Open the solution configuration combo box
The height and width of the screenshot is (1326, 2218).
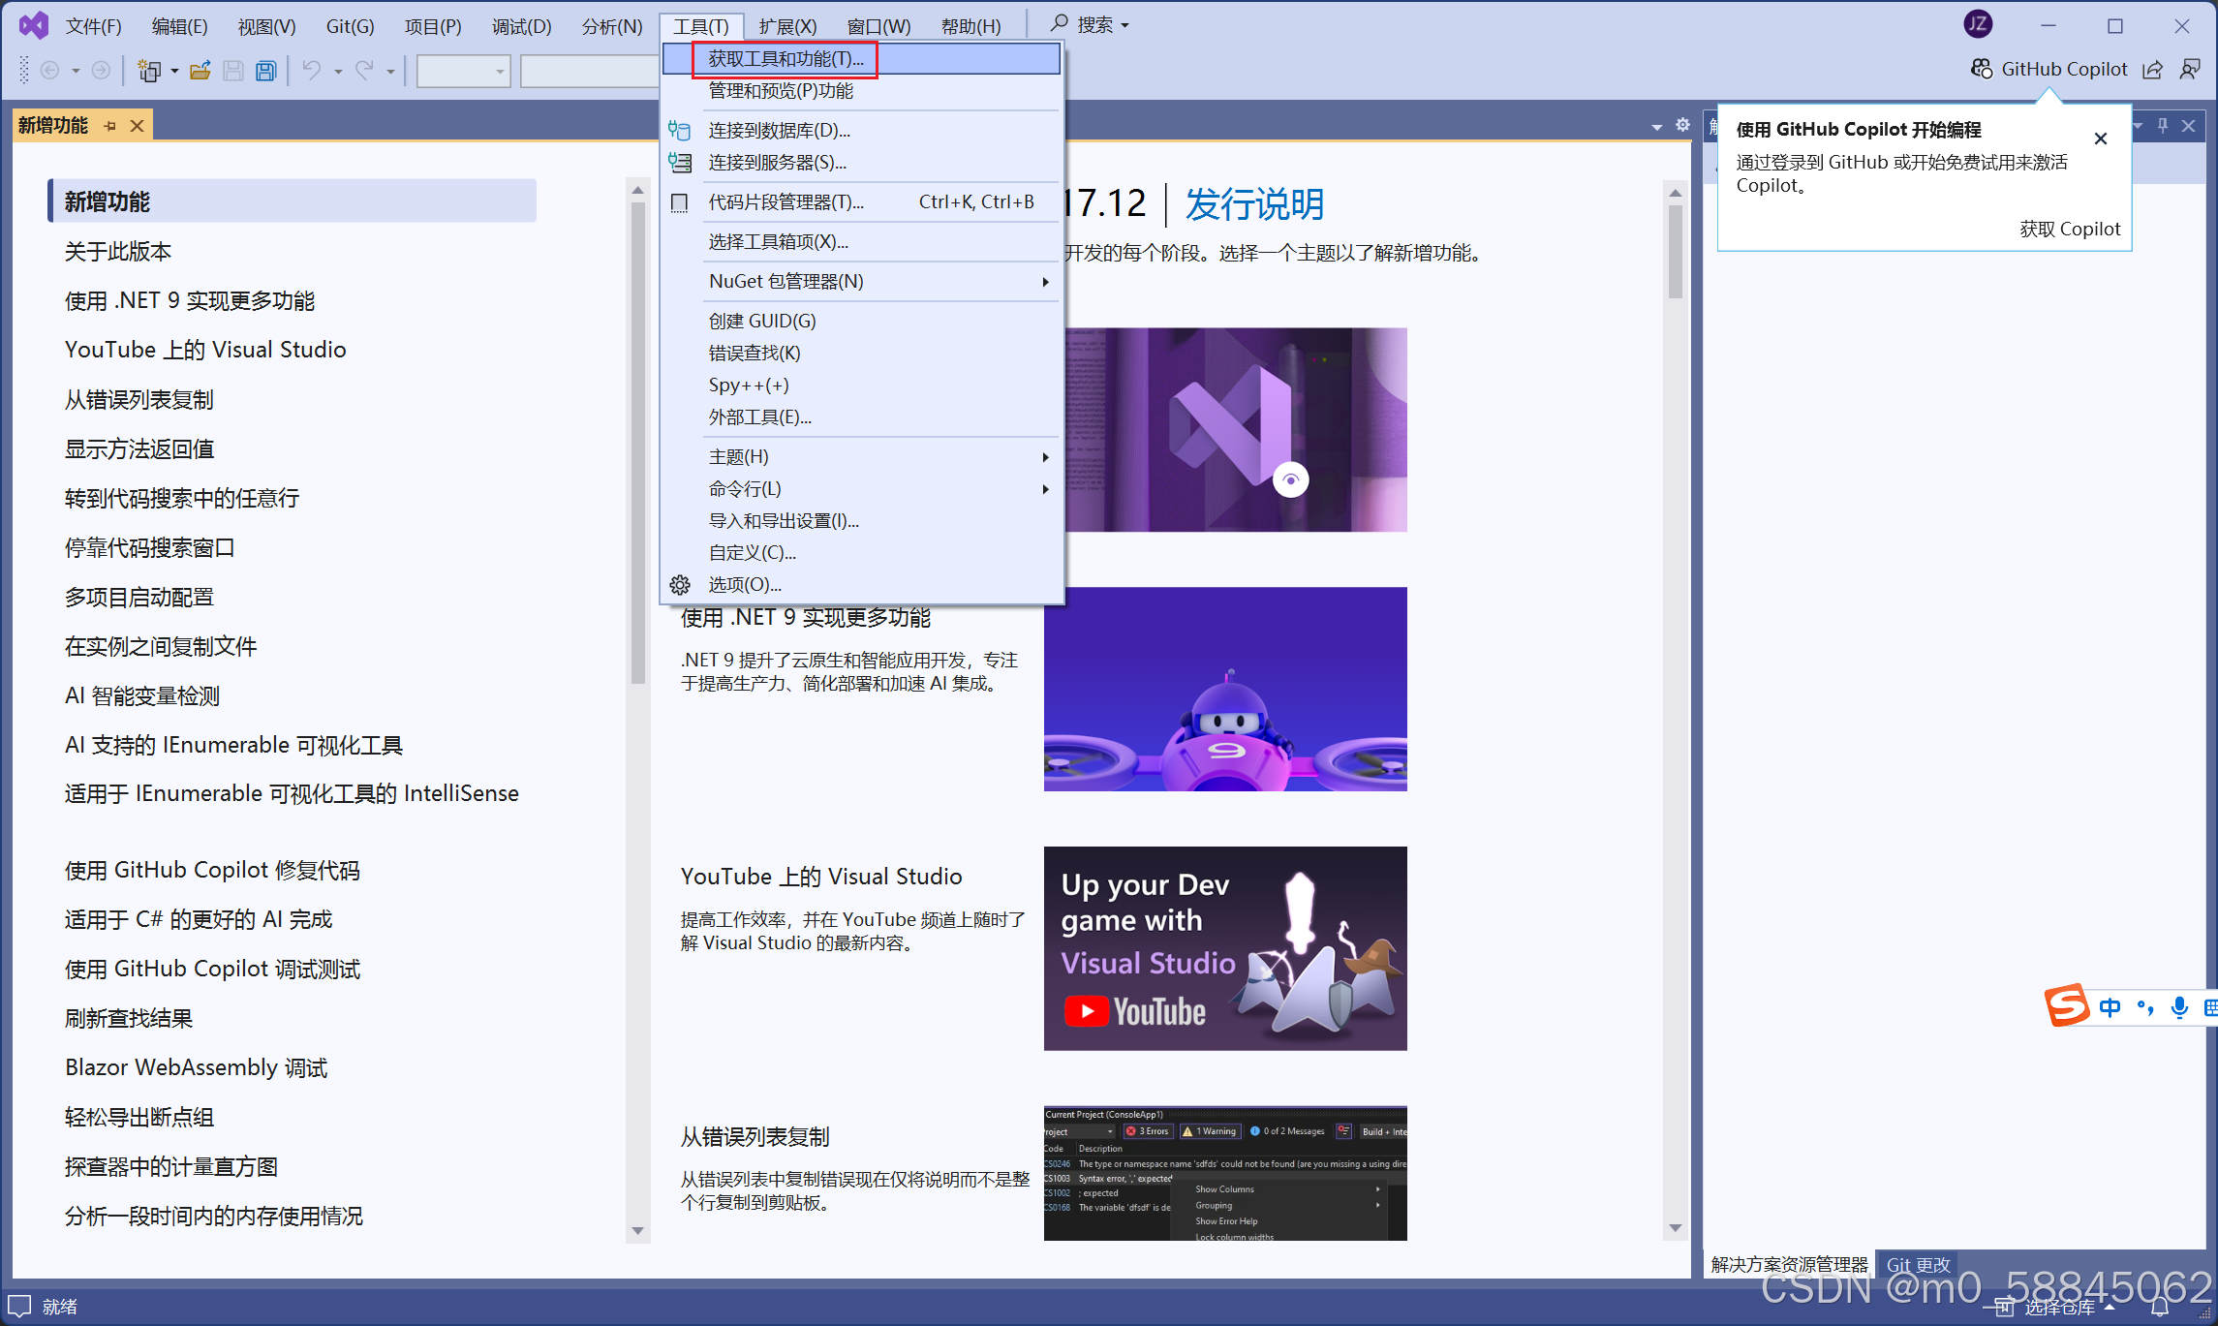tap(464, 71)
